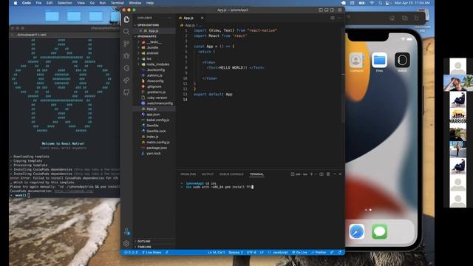The height and width of the screenshot is (266, 473).
Task: Switch to the Debug Console tab
Action: [x=231, y=174]
